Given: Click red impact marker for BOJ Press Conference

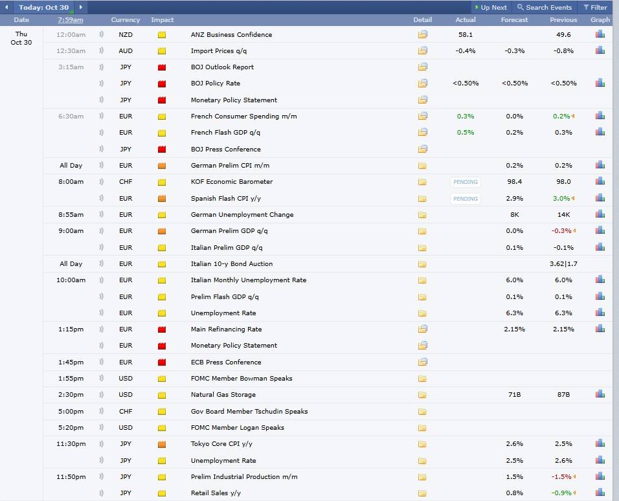Looking at the screenshot, I should [x=162, y=149].
